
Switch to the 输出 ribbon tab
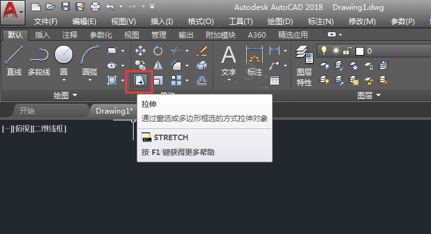[x=186, y=35]
